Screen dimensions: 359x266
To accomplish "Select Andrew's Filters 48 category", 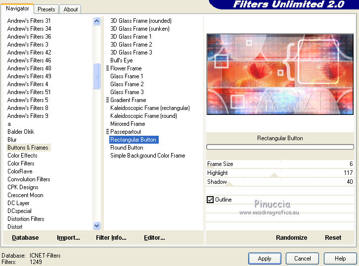I will pyautogui.click(x=29, y=68).
